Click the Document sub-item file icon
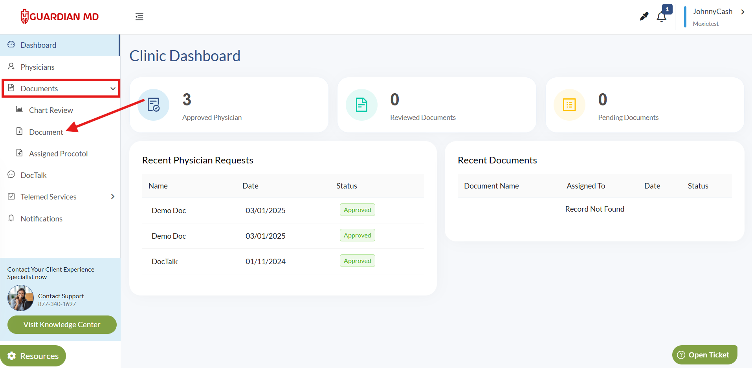The image size is (752, 368). 19,131
